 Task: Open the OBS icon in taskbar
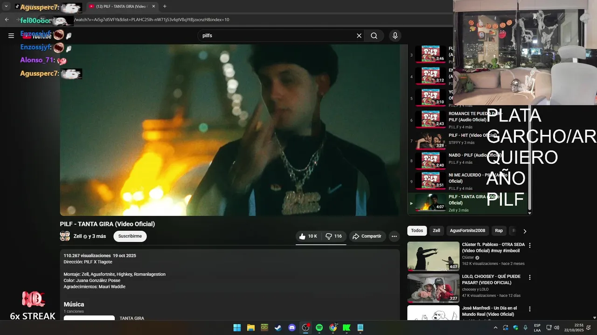point(305,328)
